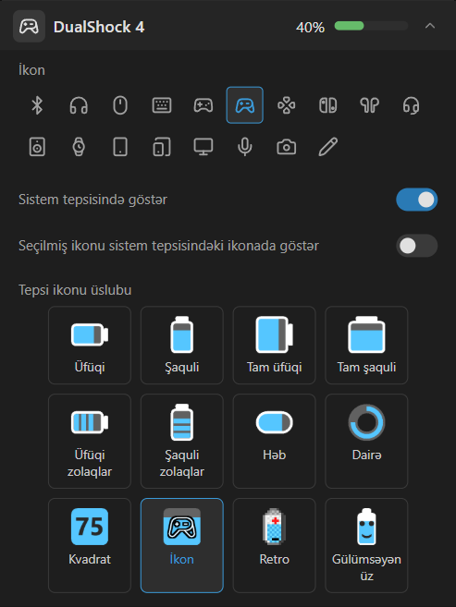456x607 pixels.
Task: Click the İkon section heading
Action: click(31, 70)
